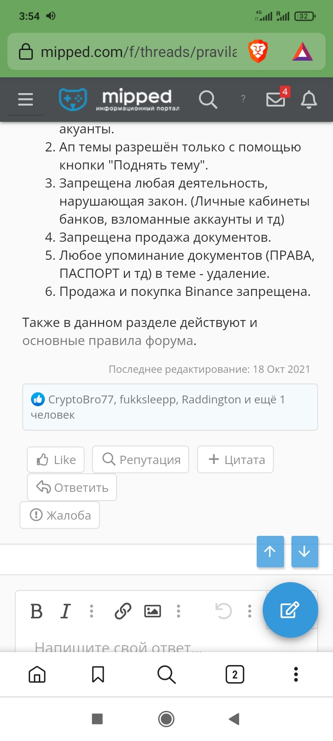The height and width of the screenshot is (741, 333).
Task: Tap the Brave Rewards triangle icon
Action: coord(302,51)
